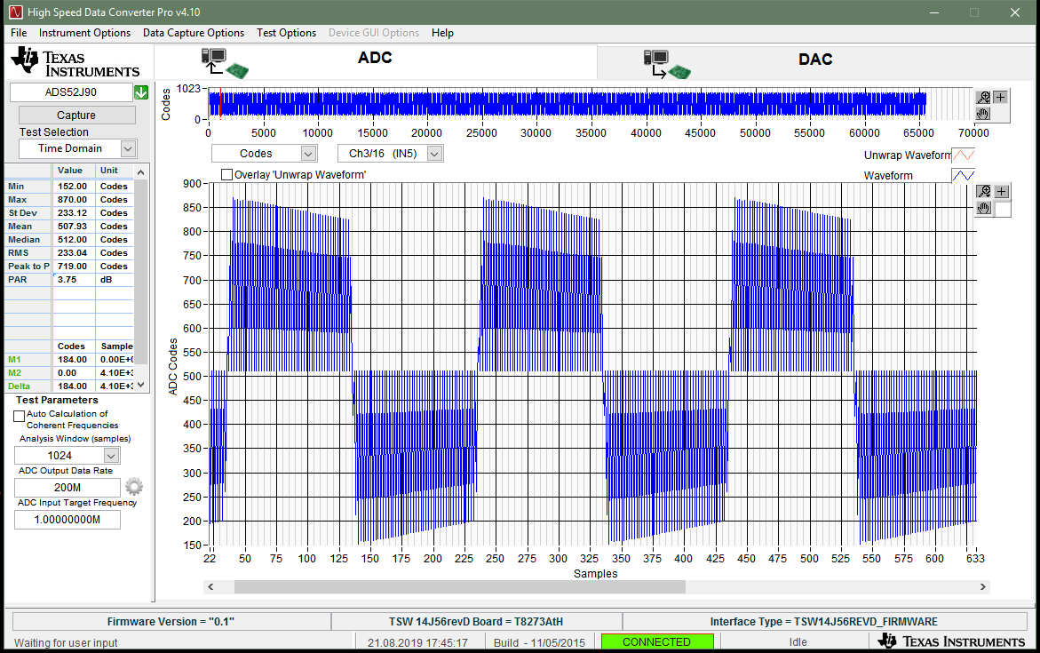
Task: Click the Delta marker row label
Action: [x=20, y=386]
